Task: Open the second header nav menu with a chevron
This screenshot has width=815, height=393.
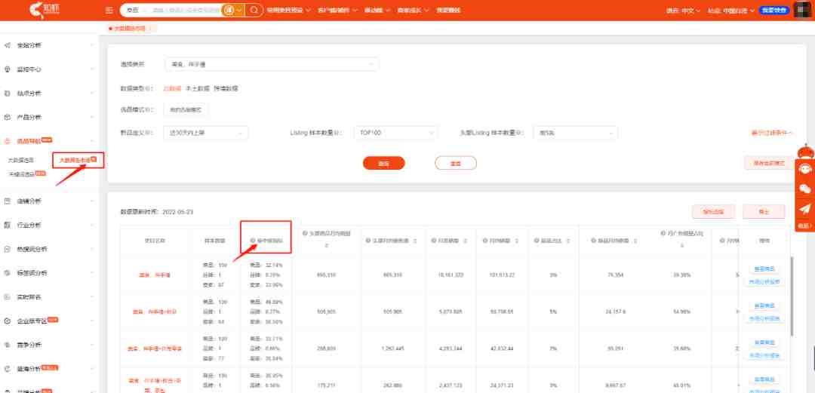Action: click(x=337, y=11)
